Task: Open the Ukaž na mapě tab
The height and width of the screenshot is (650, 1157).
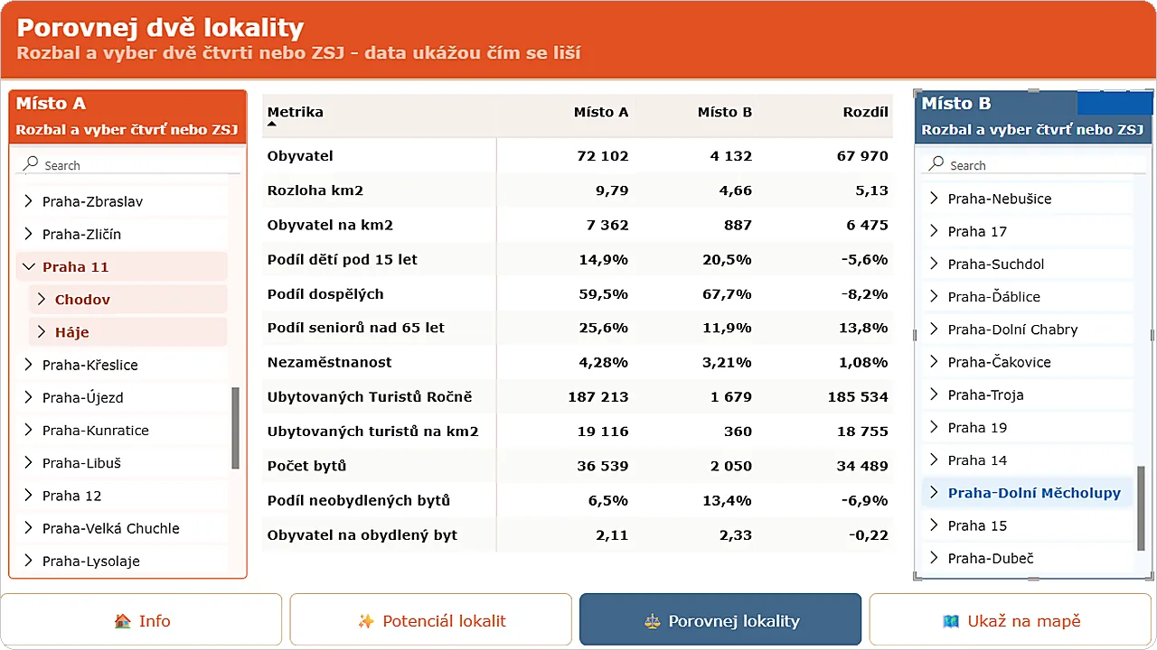Action: 1011,620
